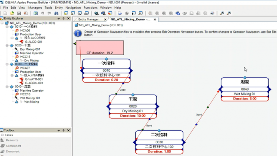The width and height of the screenshot is (277, 156).
Task: Collapse the 0030 operation tree node
Action: coord(7,64)
